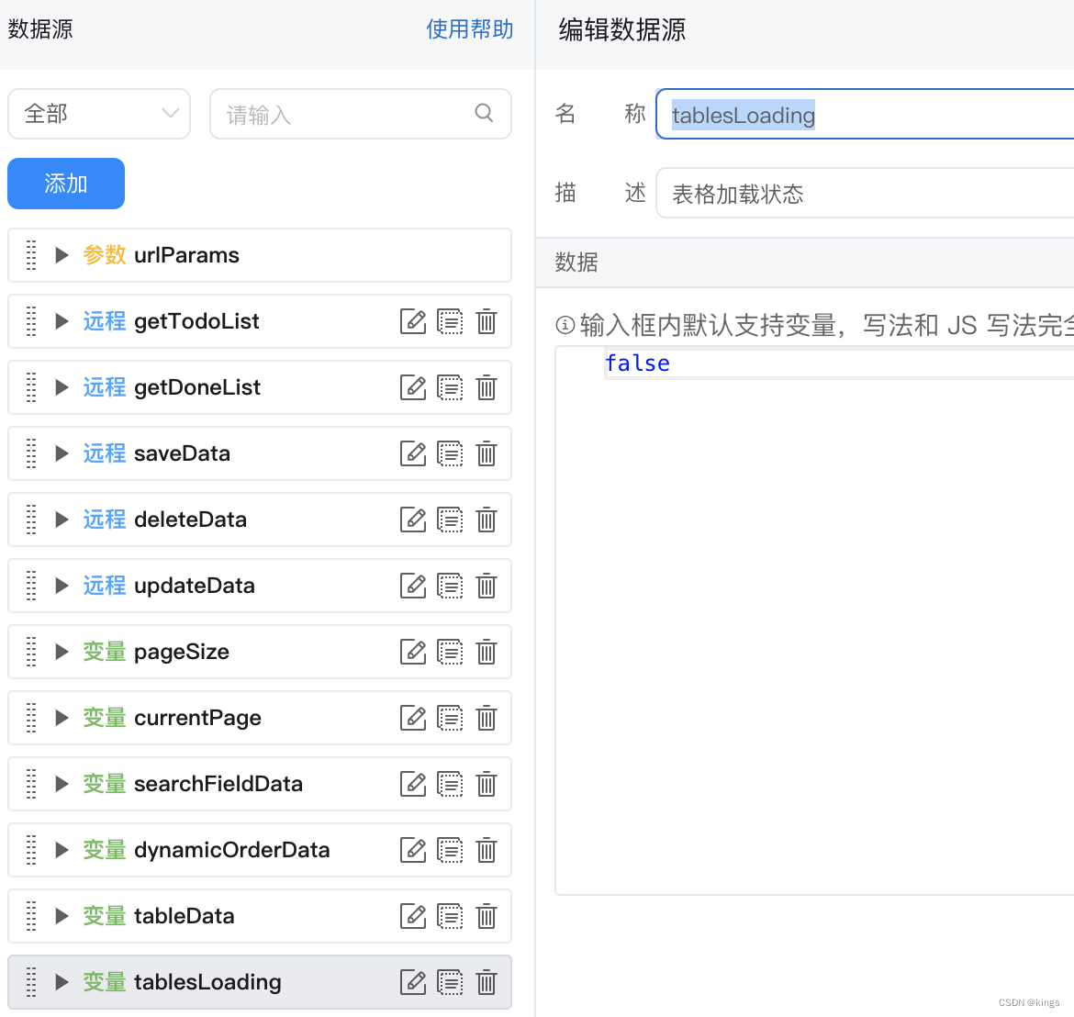
Task: Expand the tablesLoading variable arrow
Action: pyautogui.click(x=62, y=982)
